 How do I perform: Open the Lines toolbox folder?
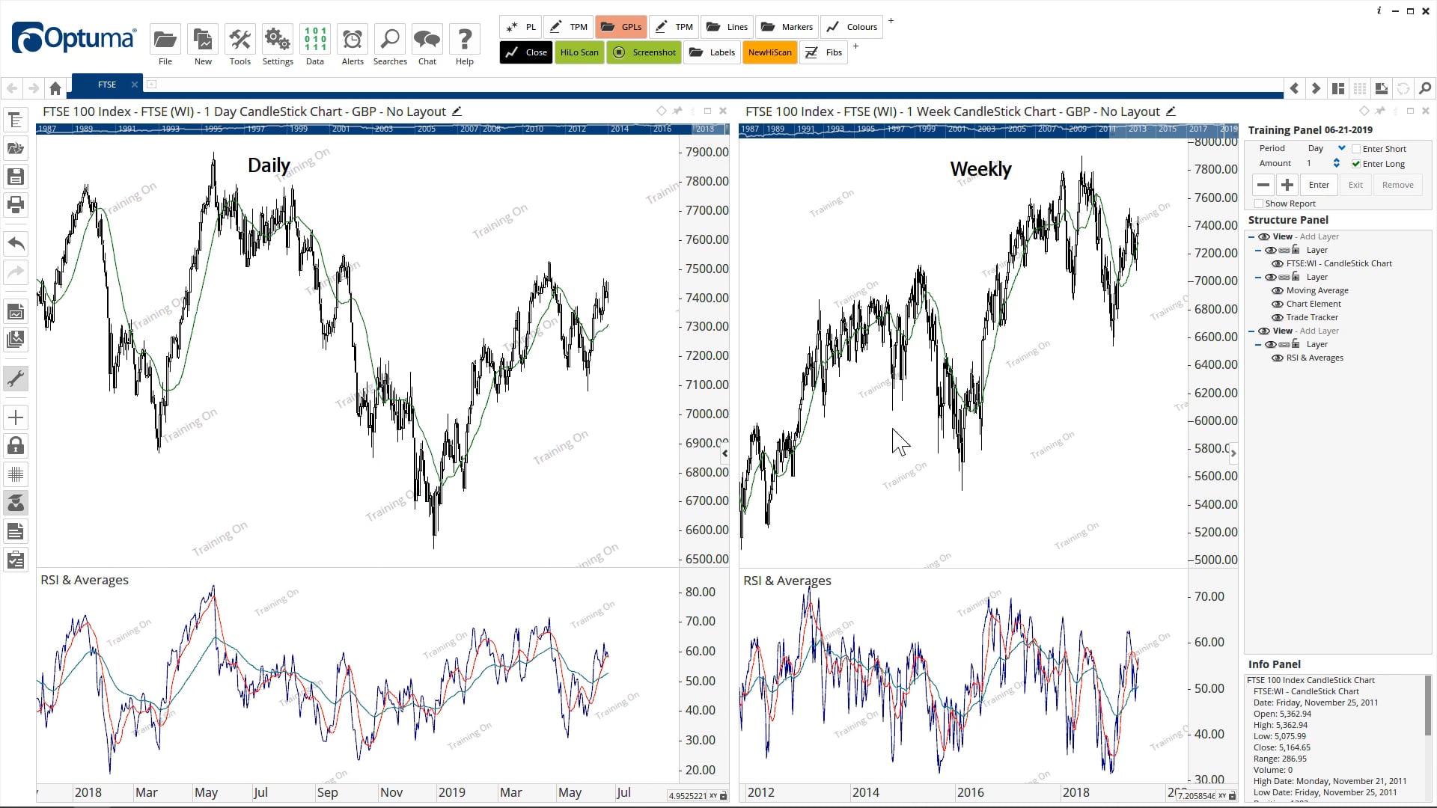[726, 27]
